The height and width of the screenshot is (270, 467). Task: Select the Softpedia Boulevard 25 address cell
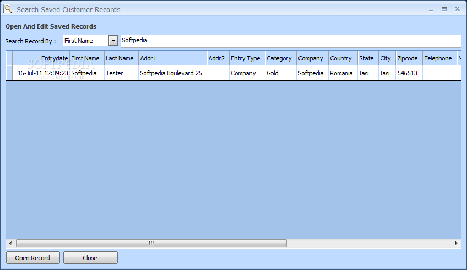point(173,73)
